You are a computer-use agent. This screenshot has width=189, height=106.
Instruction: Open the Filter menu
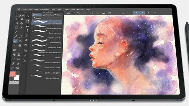pos(73,9)
